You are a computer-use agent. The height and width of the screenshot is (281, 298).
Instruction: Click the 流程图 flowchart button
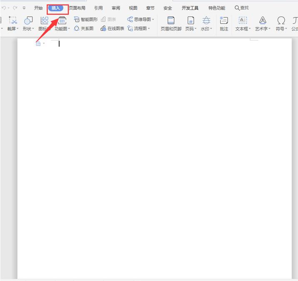click(137, 28)
